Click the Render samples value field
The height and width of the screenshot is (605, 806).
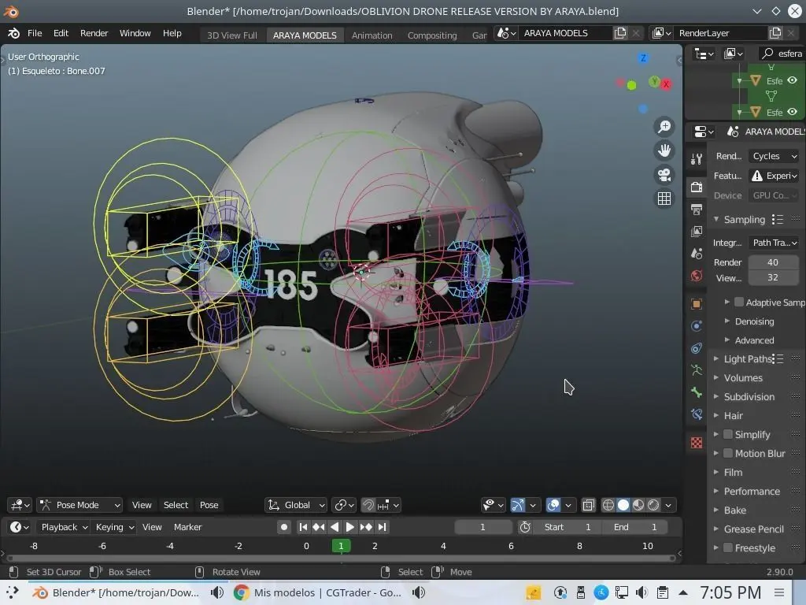click(x=773, y=262)
